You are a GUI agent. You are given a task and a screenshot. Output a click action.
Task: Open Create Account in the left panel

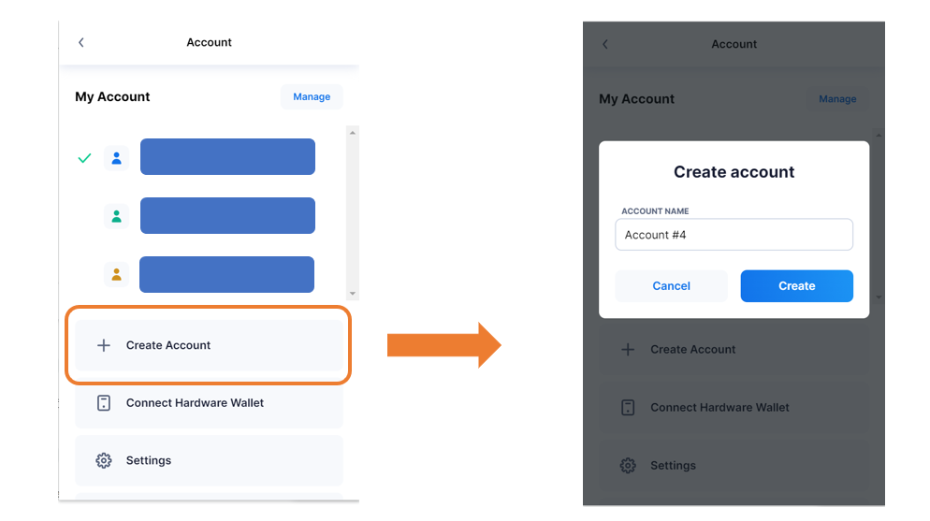(209, 345)
